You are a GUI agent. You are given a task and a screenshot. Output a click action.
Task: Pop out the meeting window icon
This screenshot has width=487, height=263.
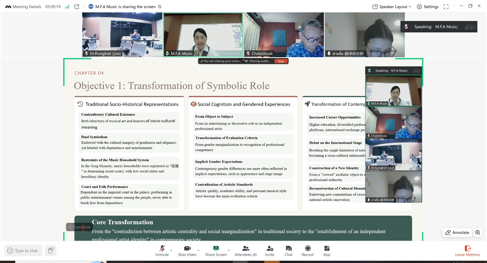coord(77,7)
